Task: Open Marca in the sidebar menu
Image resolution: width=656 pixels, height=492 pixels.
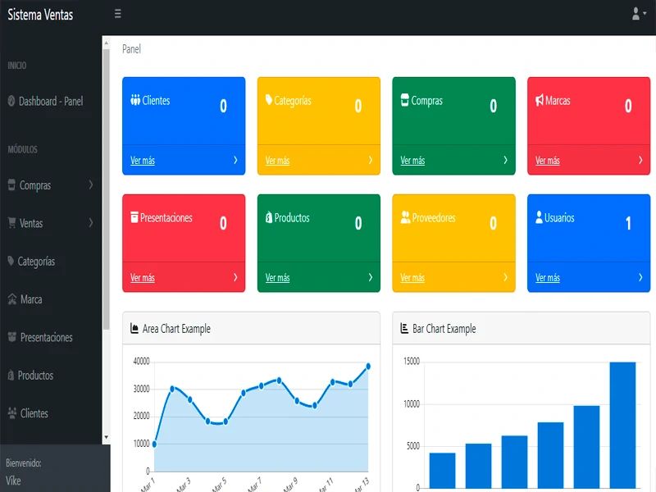Action: (31, 299)
